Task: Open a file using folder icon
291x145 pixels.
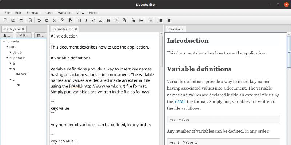Action: click(x=13, y=20)
